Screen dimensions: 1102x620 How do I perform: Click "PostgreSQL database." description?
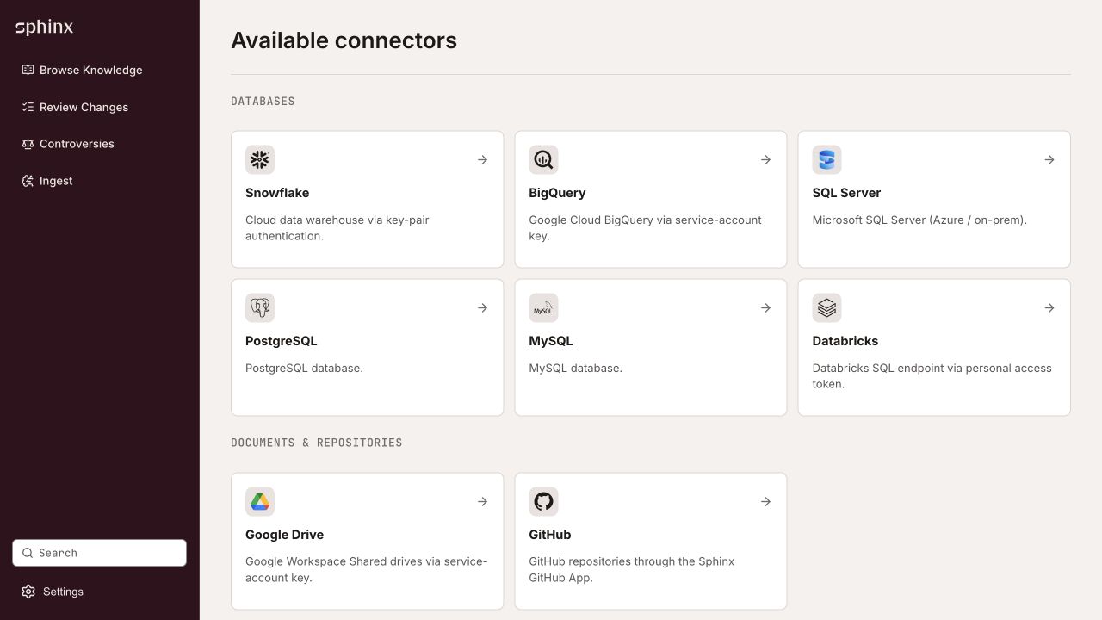click(304, 368)
